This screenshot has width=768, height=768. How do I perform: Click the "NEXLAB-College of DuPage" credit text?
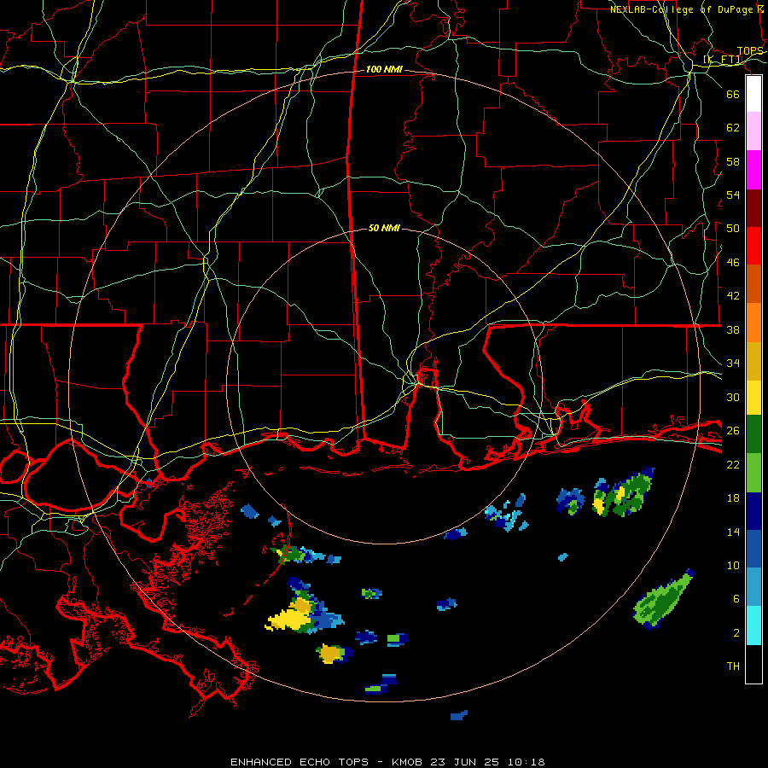coord(682,9)
